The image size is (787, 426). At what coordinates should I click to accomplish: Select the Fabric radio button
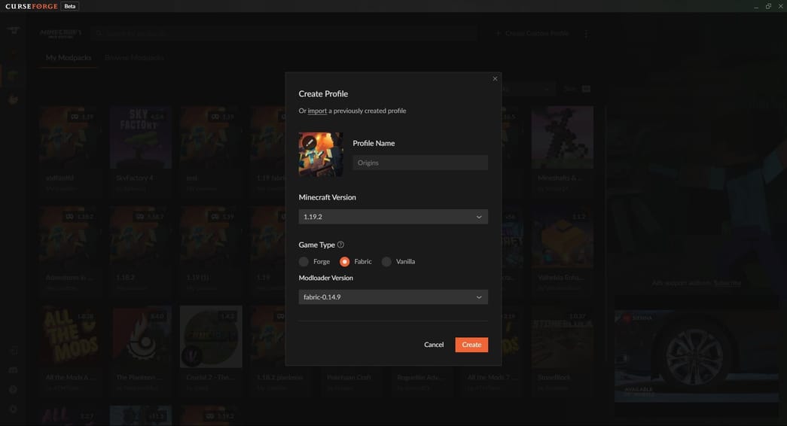coord(345,262)
